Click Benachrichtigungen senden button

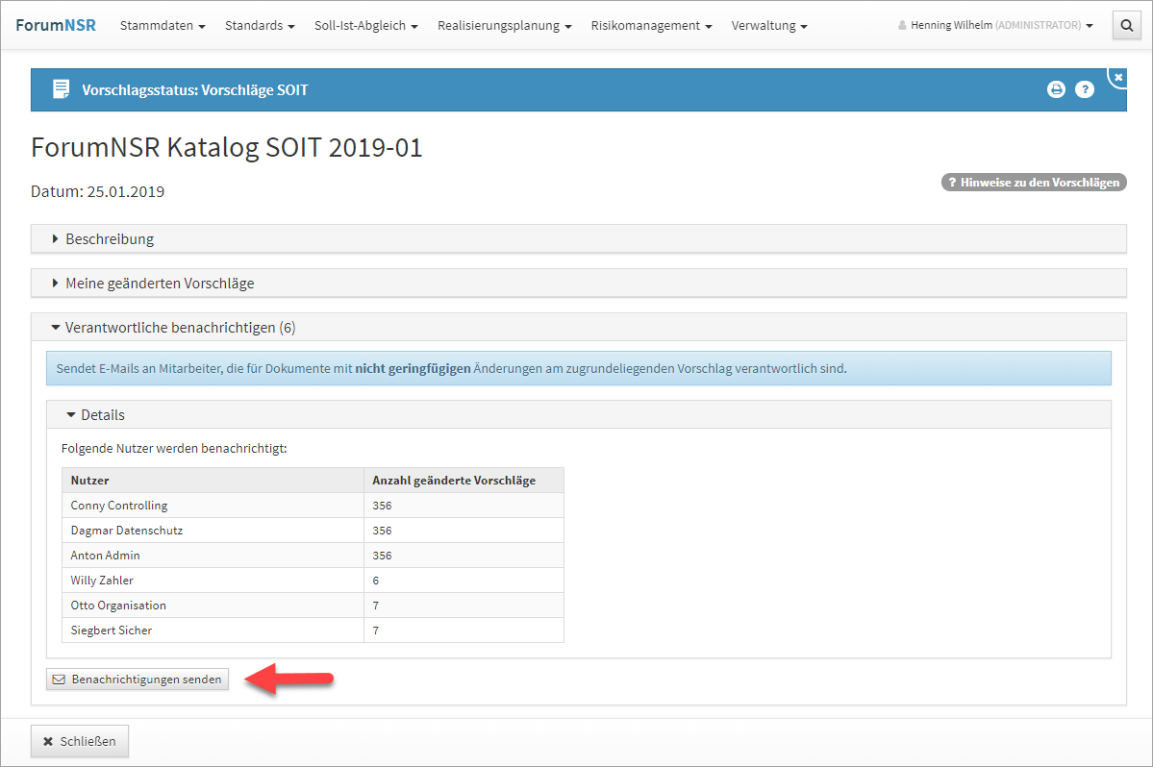[x=138, y=680]
